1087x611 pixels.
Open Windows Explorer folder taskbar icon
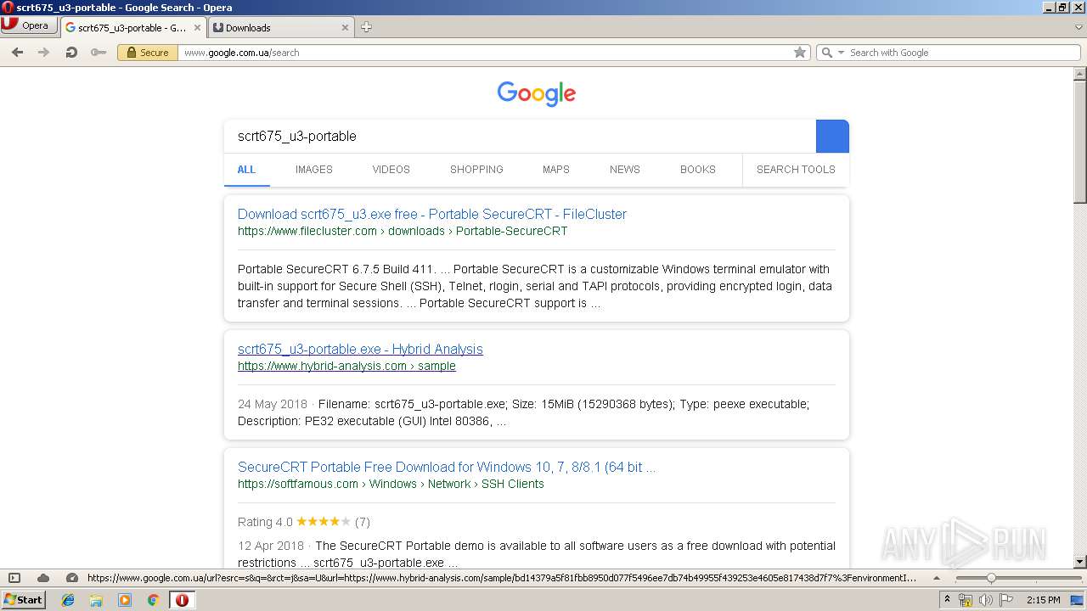[x=96, y=600]
